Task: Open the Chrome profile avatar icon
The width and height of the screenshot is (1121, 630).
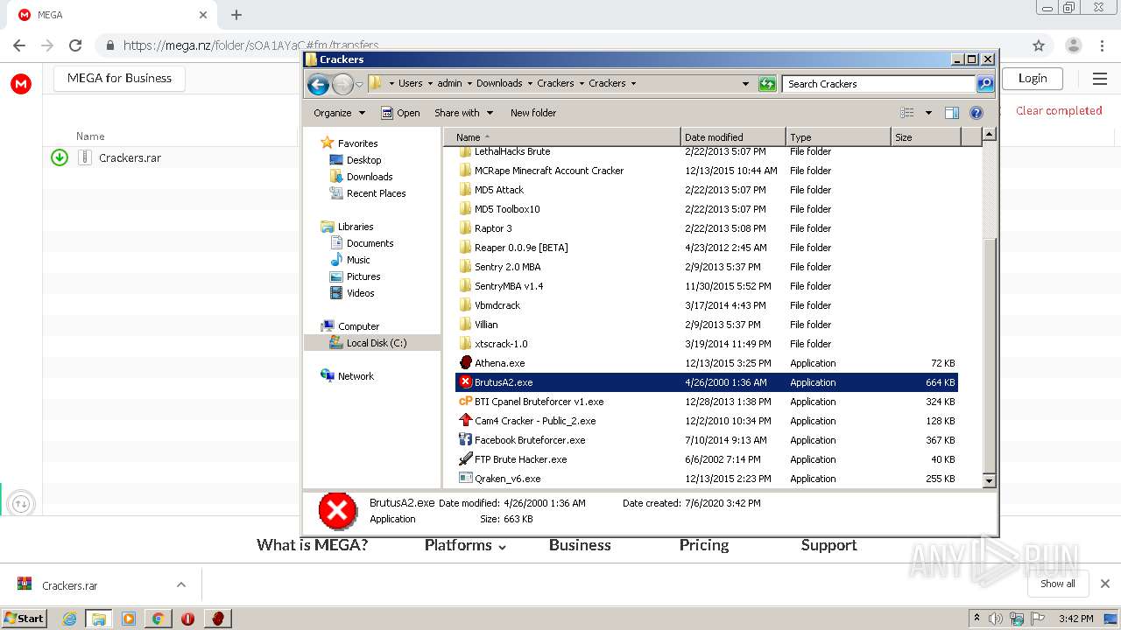Action: [1074, 45]
